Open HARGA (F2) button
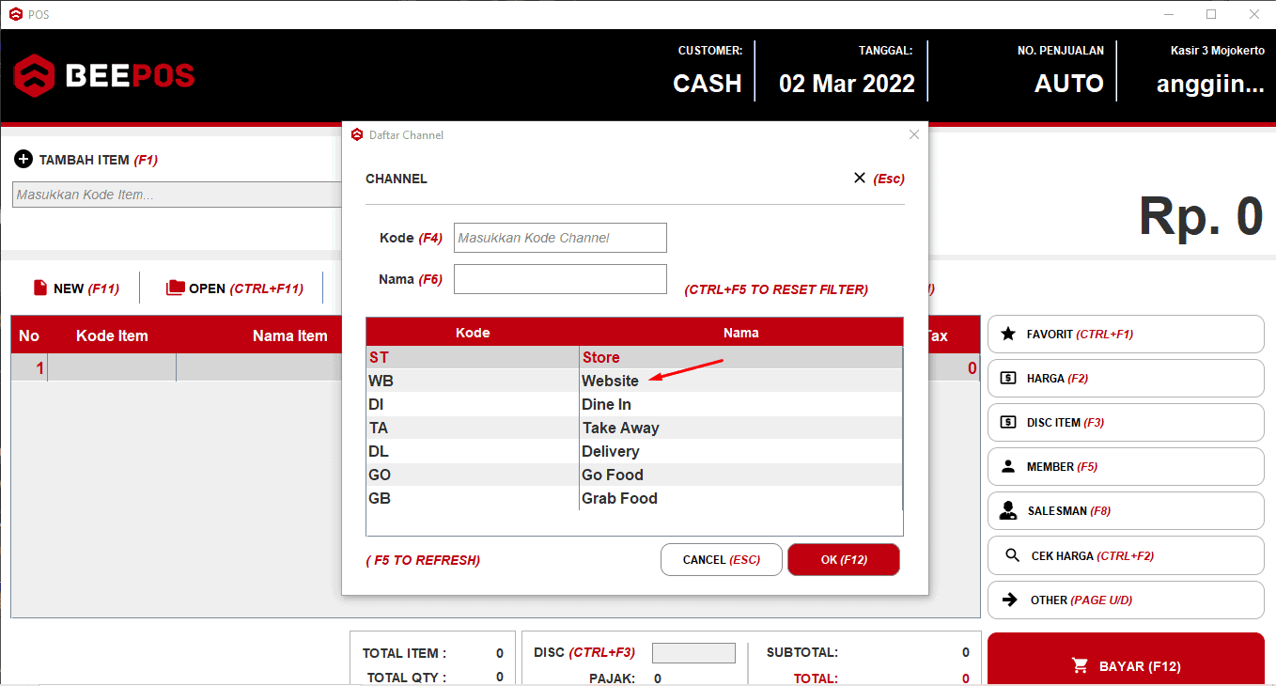The width and height of the screenshot is (1276, 686). (x=1126, y=378)
